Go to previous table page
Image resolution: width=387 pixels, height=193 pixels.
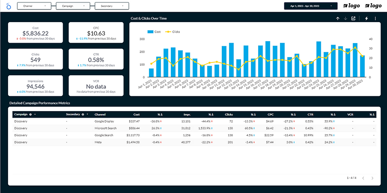point(363,178)
